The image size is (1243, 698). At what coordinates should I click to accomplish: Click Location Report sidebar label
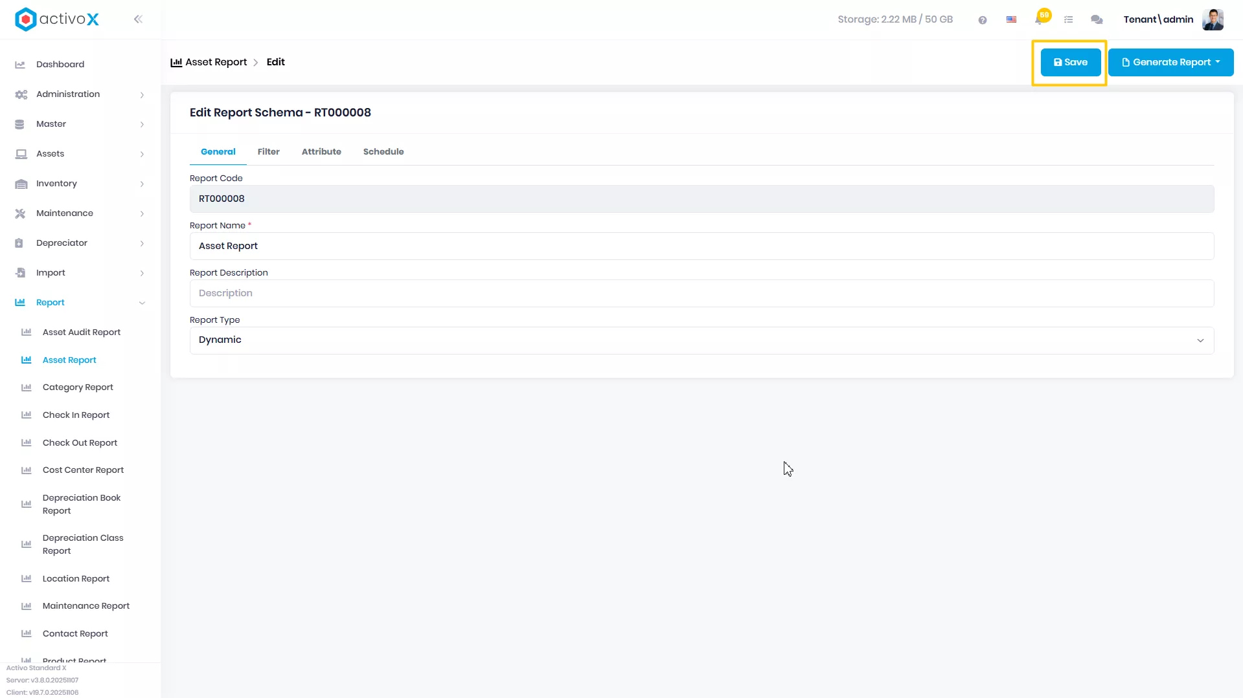point(76,579)
